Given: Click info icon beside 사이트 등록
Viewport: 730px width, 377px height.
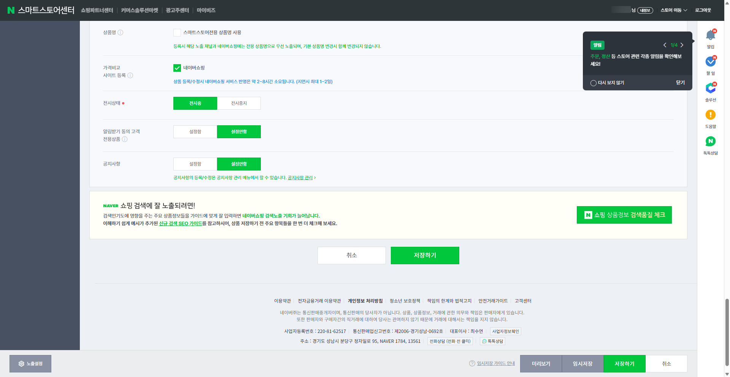Looking at the screenshot, I should coord(130,75).
